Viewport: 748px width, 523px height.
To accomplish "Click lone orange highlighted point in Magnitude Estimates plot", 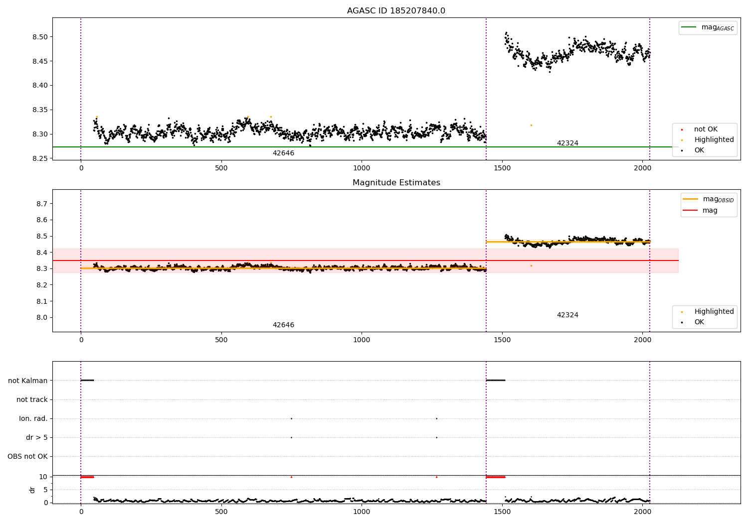I will 531,266.
